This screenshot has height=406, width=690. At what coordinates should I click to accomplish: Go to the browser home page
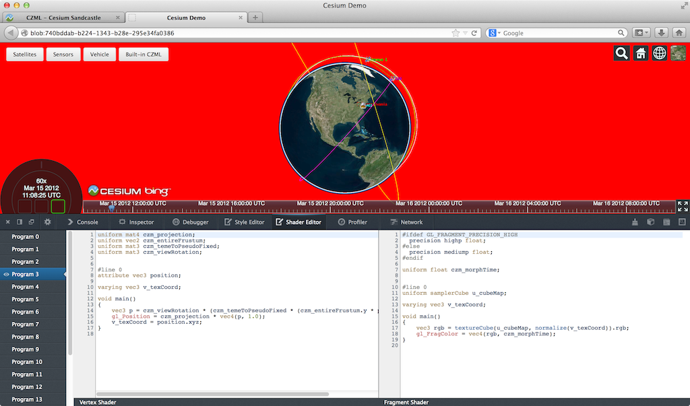(x=679, y=33)
